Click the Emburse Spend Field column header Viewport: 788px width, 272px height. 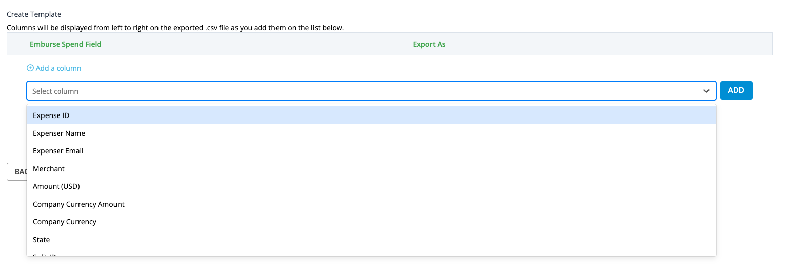point(65,44)
